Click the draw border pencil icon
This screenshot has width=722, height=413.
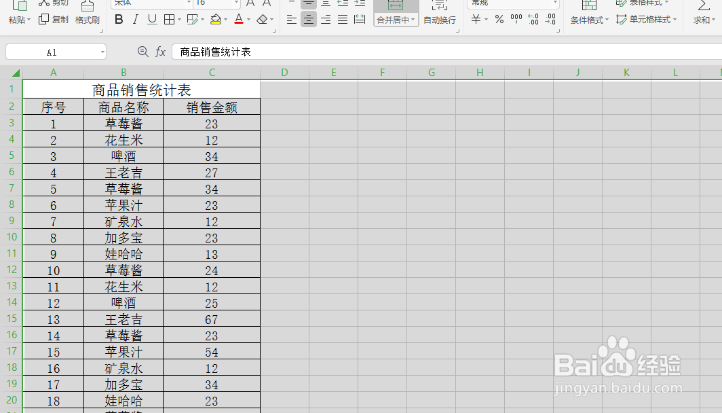[193, 19]
